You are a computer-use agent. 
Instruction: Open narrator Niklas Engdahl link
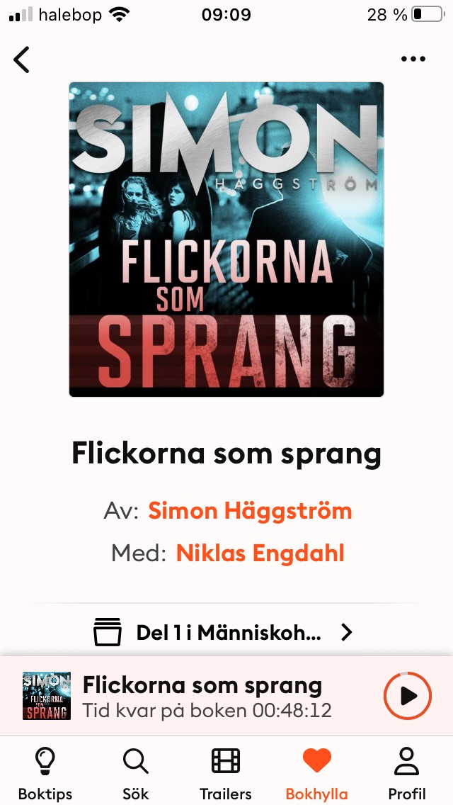[260, 553]
